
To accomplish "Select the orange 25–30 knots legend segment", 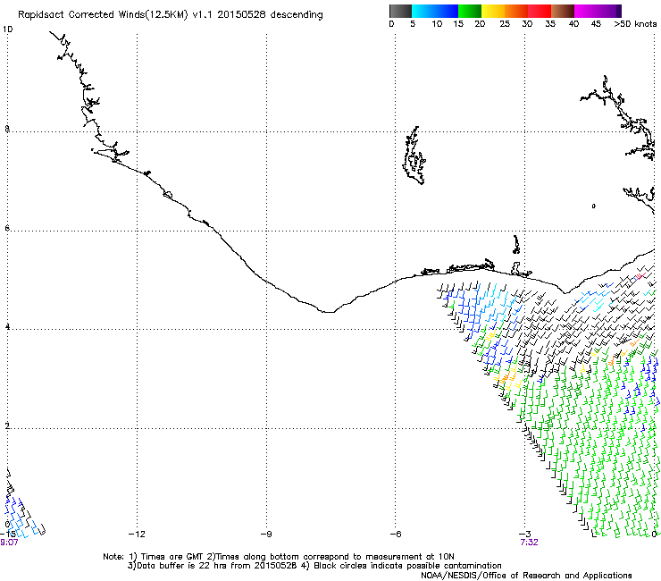I will (x=516, y=11).
